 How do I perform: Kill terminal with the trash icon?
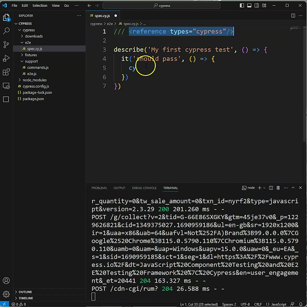[x=278, y=188]
